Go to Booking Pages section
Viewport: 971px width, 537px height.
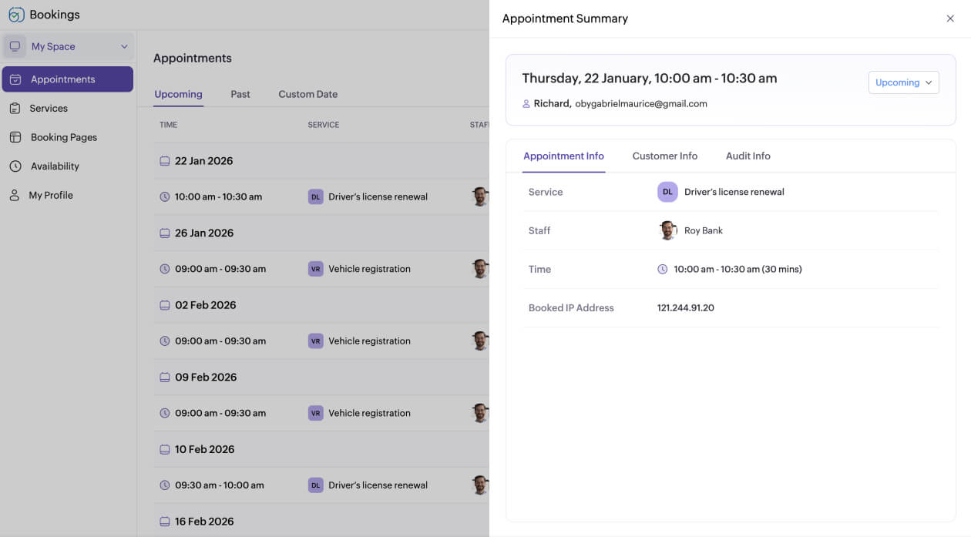tap(63, 137)
